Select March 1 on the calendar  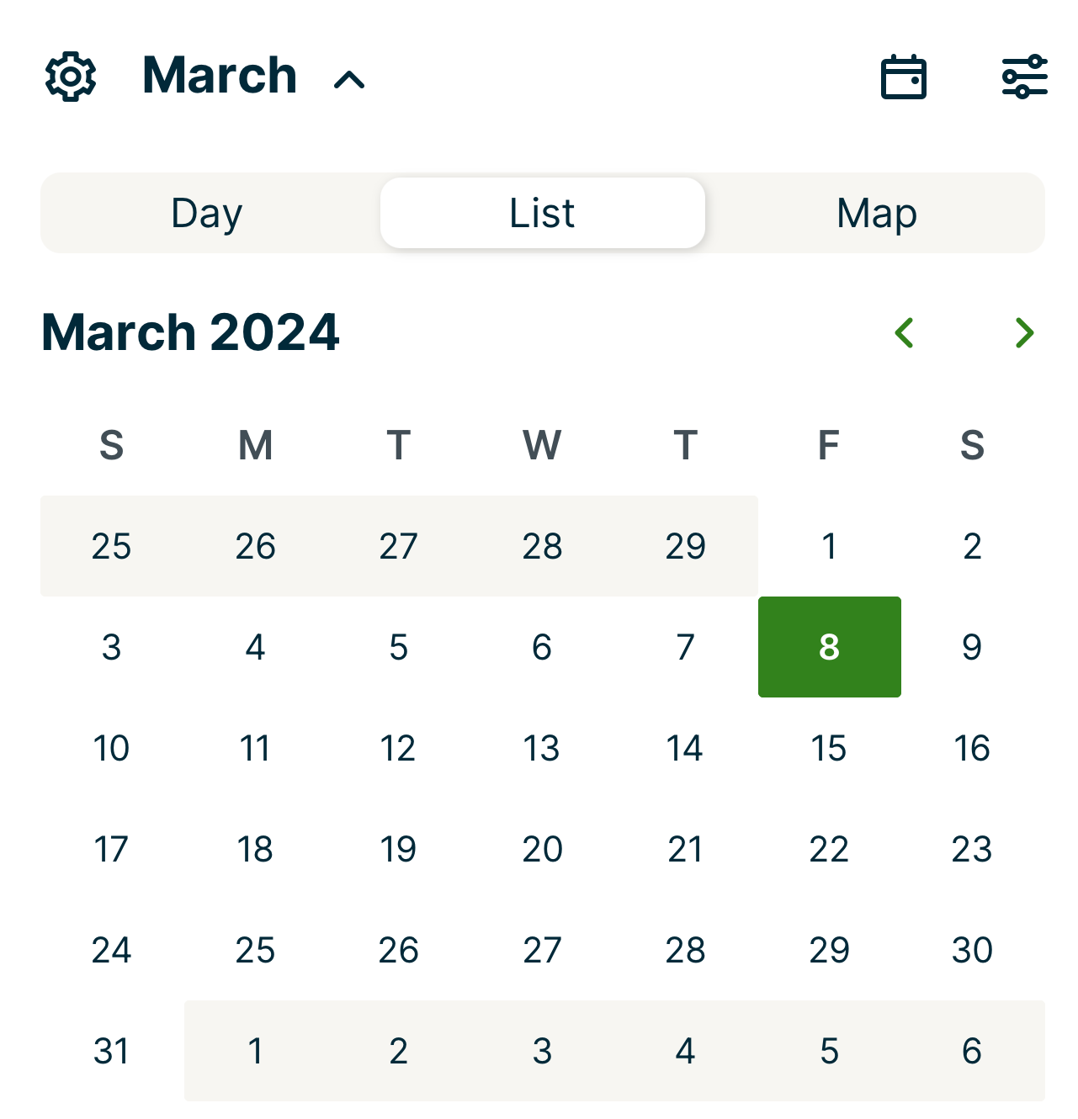[x=829, y=546]
